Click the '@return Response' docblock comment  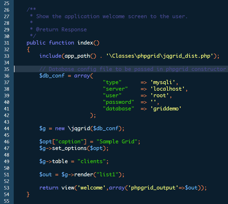click(61, 30)
